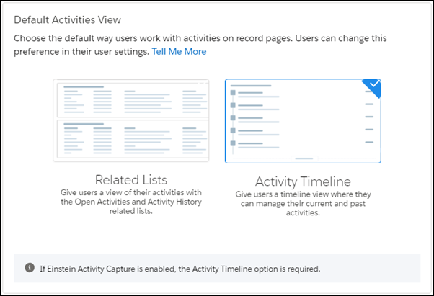Click the last square marker in timeline preview
This screenshot has width=434, height=296.
pos(233,143)
